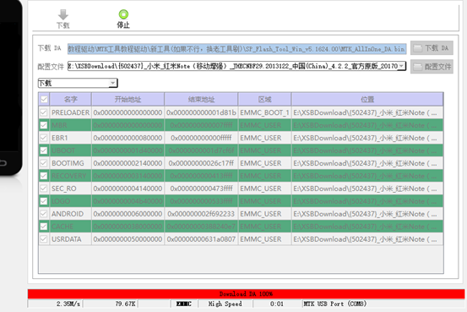Click ANDROID end address 0x000000002f692233
Screen dimensions: 467x312
[201, 214]
